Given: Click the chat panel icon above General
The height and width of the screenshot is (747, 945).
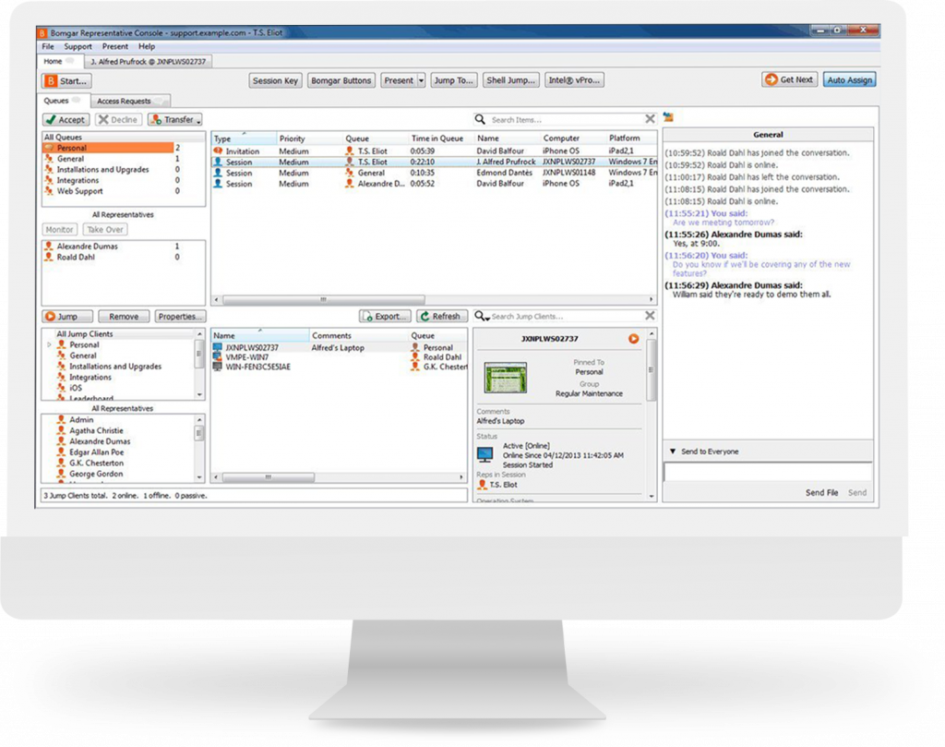Looking at the screenshot, I should coord(668,117).
